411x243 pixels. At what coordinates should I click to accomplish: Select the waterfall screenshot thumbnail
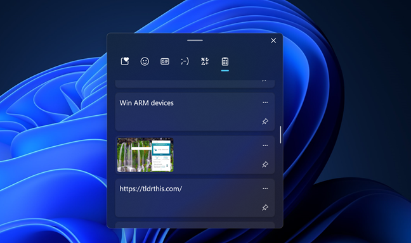coord(145,155)
